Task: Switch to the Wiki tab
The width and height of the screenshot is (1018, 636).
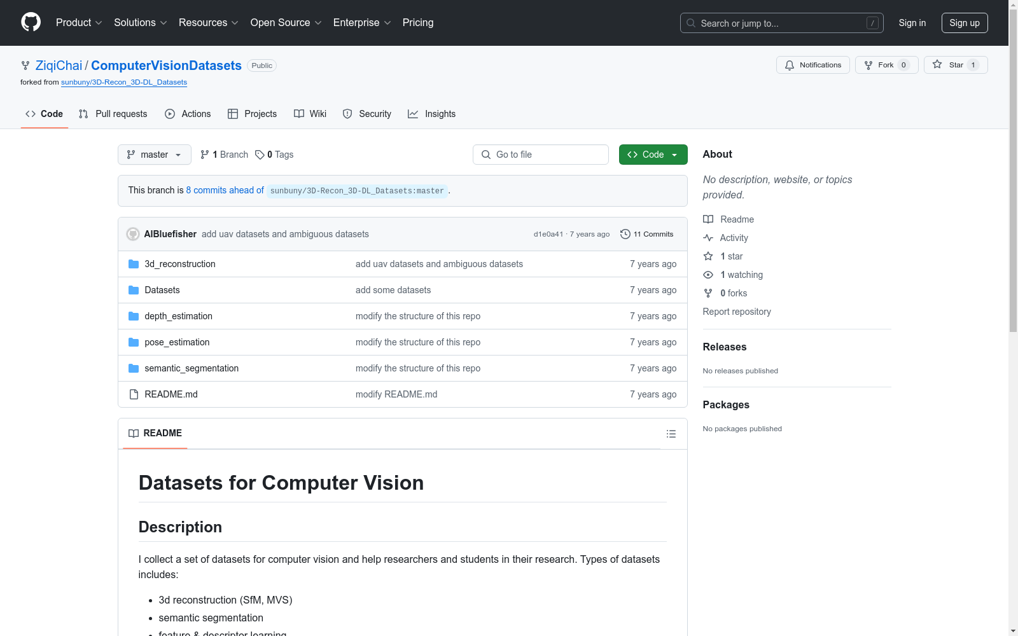Action: click(x=310, y=114)
